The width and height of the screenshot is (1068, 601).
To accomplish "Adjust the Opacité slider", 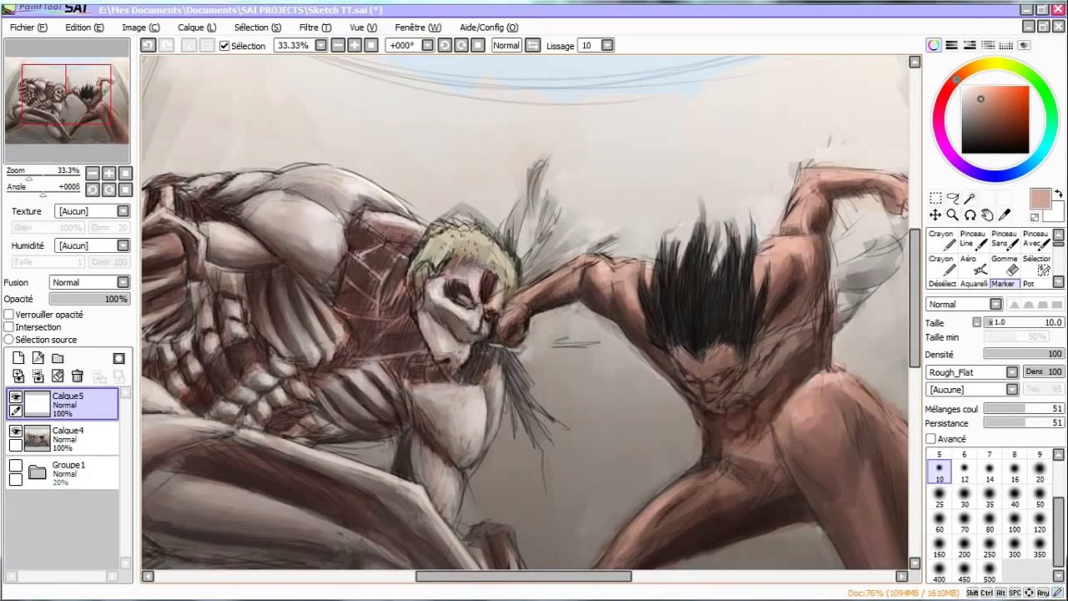I will [x=88, y=299].
